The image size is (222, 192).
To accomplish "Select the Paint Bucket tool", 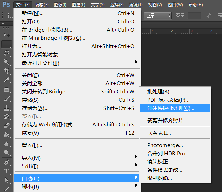I will (7, 134).
